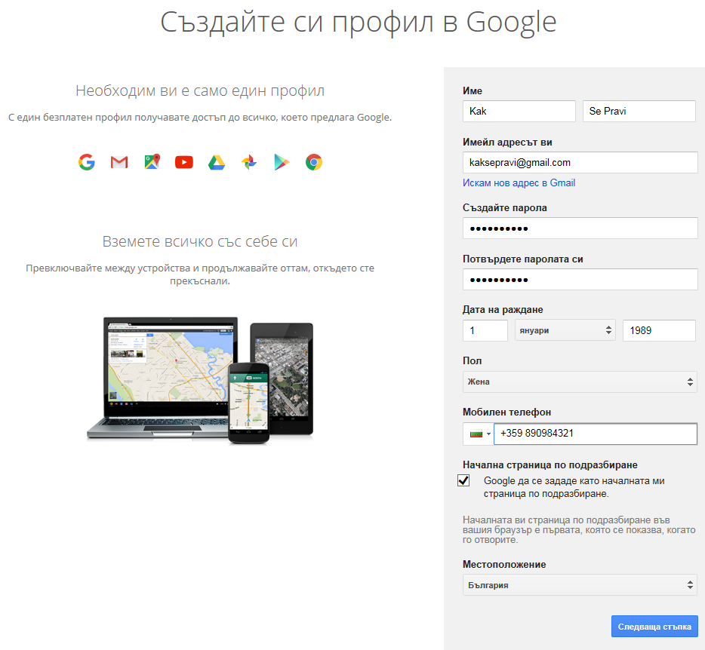This screenshot has width=705, height=650.
Task: Open the birth month dropdown showing януари
Action: (x=565, y=330)
